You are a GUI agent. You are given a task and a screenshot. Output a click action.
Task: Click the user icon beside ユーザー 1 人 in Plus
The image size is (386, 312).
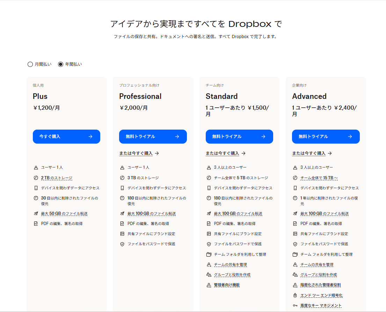[36, 168]
